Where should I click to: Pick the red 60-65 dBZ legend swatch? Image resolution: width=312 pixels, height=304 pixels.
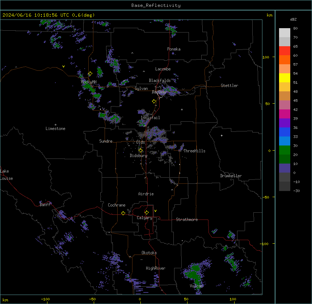[284, 51]
